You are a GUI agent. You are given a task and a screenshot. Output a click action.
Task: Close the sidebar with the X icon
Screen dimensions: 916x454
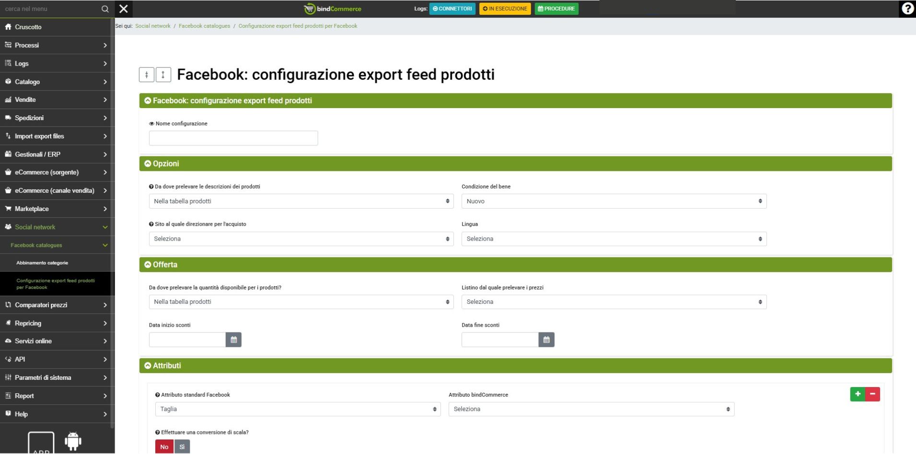click(x=124, y=9)
